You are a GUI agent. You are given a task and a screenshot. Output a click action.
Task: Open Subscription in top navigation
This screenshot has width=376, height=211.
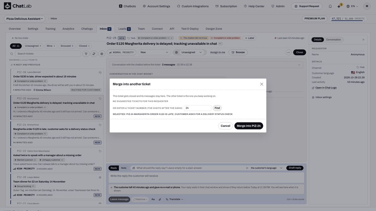pos(226,6)
